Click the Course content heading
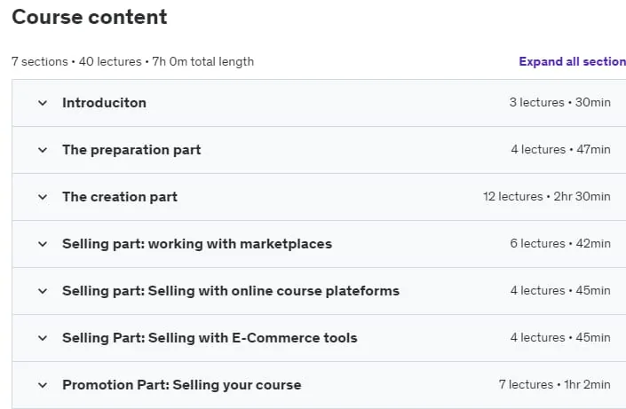The height and width of the screenshot is (409, 626). 90,17
